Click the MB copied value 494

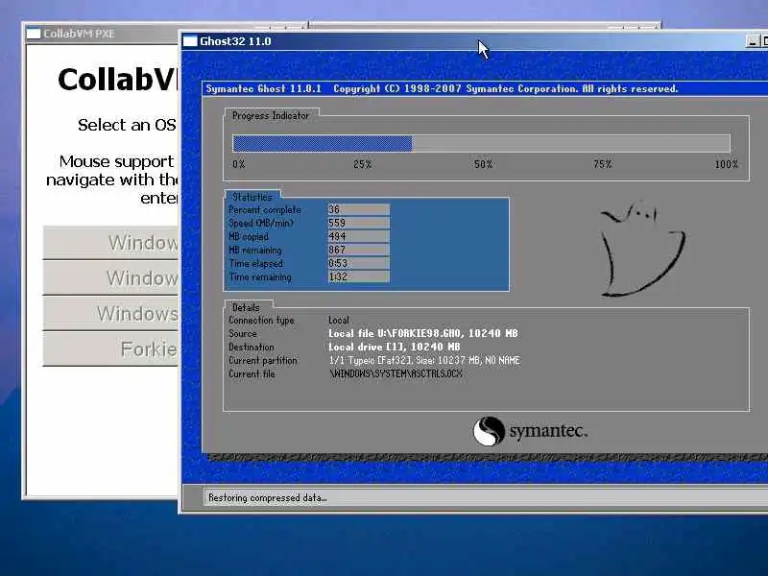[358, 236]
